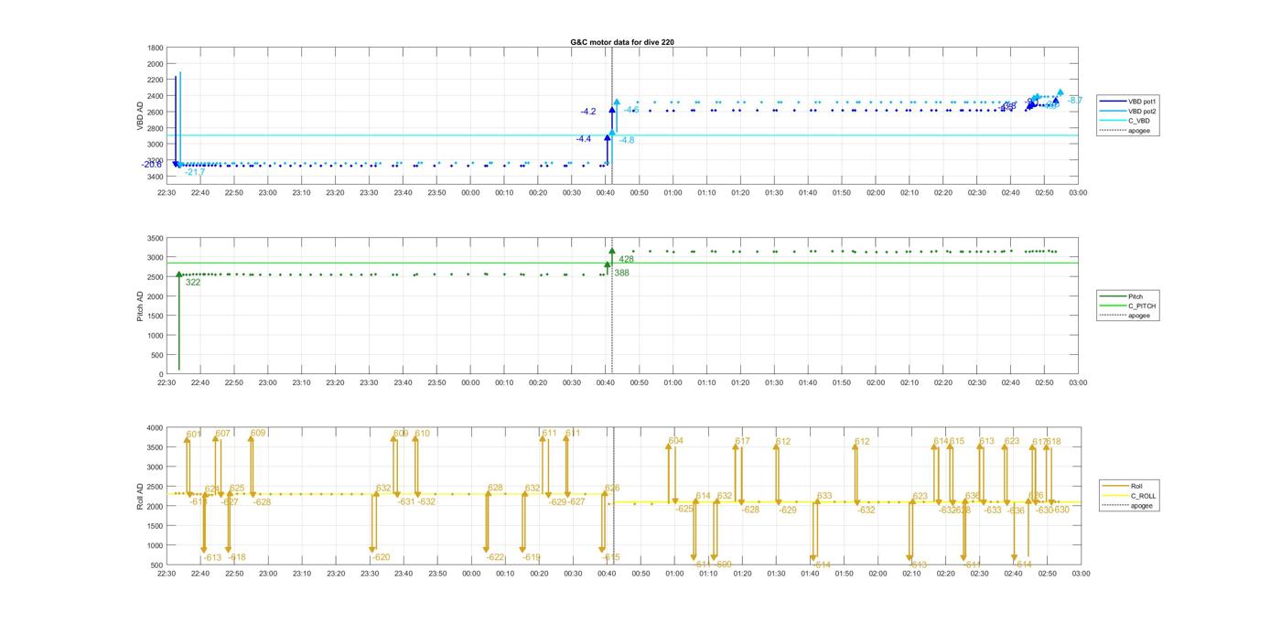Click the -21.7 data label in VBD plot
The width and height of the screenshot is (1281, 634).
[194, 172]
